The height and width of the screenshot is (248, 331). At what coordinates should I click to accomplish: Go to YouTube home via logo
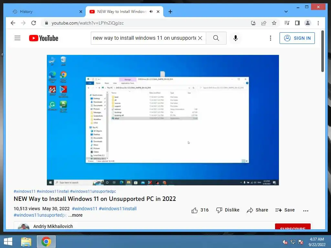tap(44, 38)
